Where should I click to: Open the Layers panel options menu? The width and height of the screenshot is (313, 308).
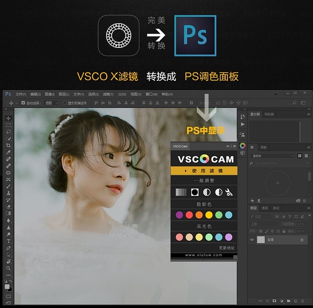click(x=309, y=208)
